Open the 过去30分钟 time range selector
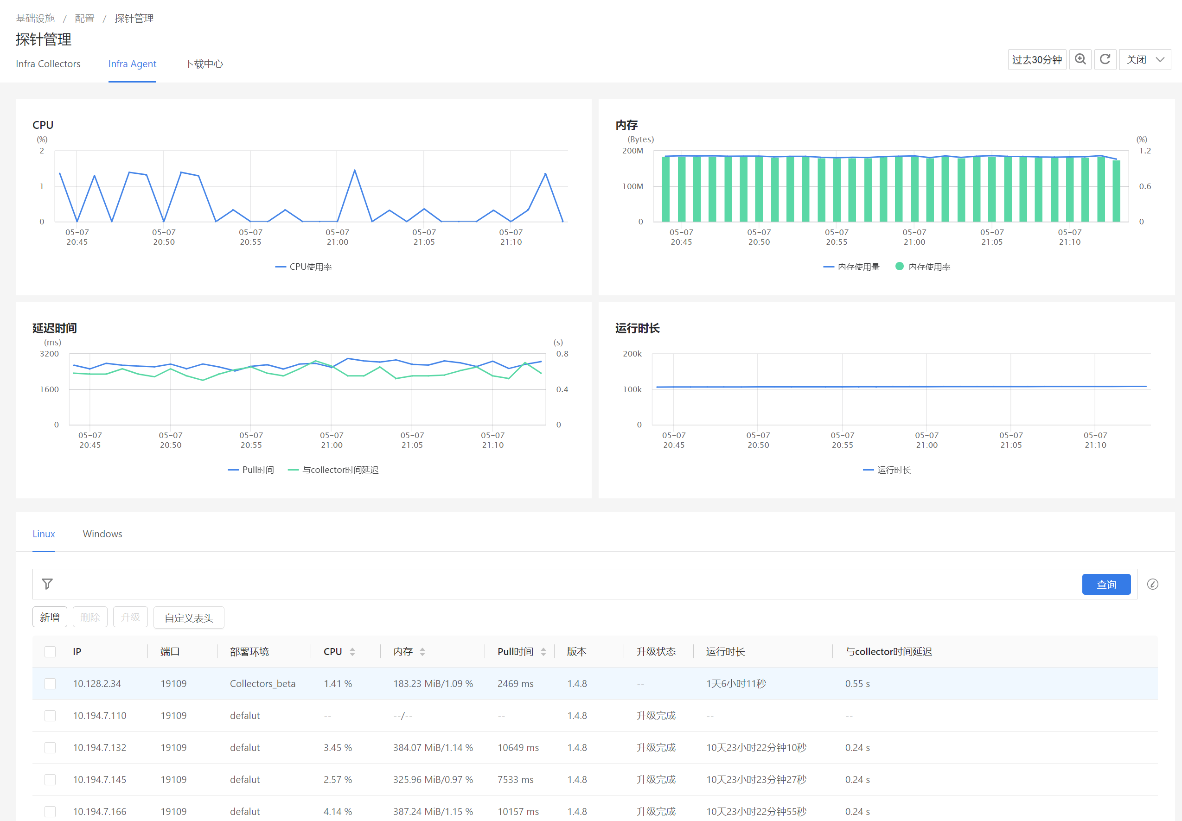The width and height of the screenshot is (1182, 821). (x=1037, y=60)
